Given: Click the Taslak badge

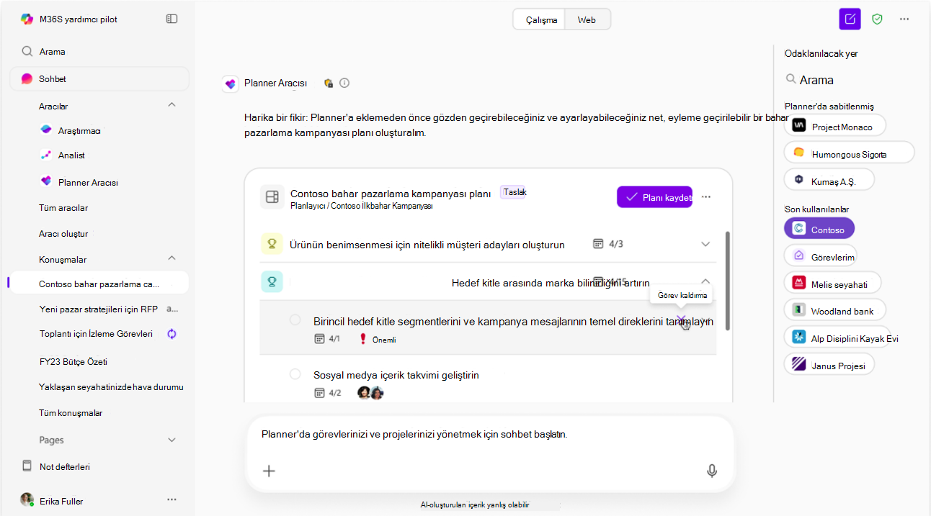Looking at the screenshot, I should (514, 192).
